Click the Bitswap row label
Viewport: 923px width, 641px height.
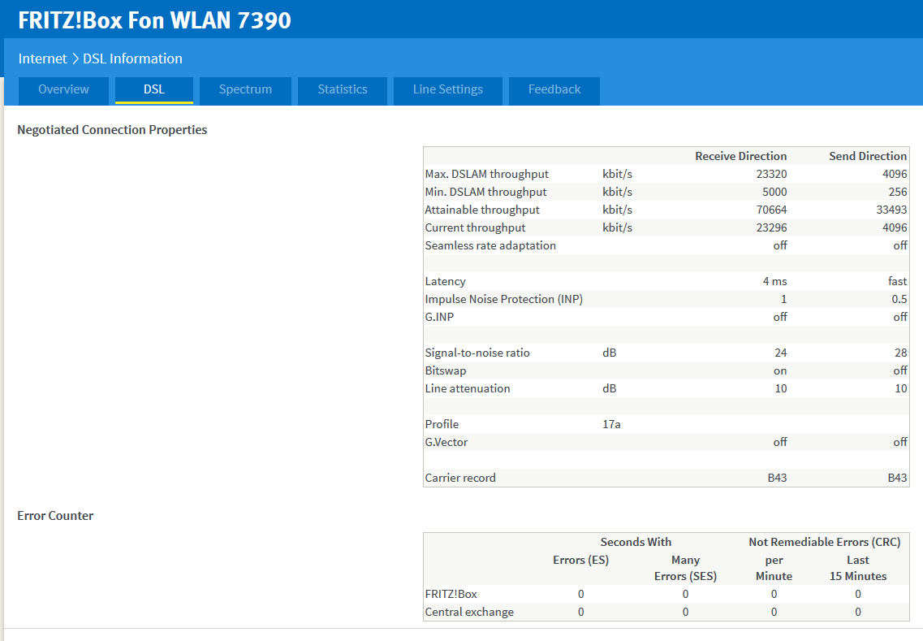446,370
